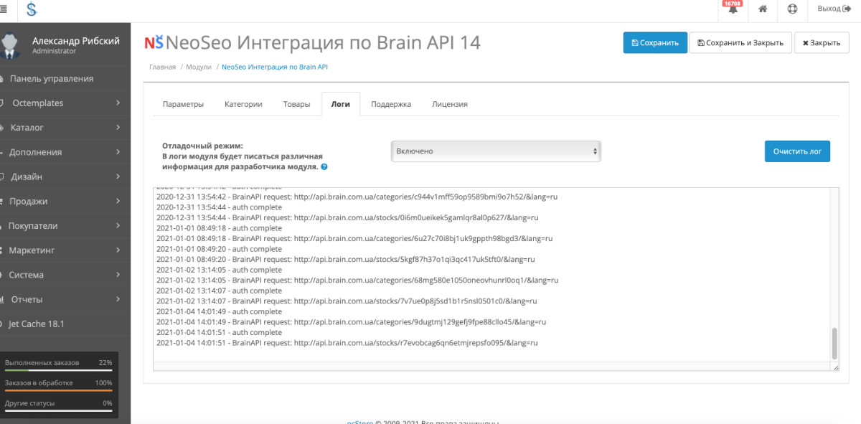Click the 2021-01-04 14:01:51 auth complete line
861x424 pixels.
click(x=219, y=333)
